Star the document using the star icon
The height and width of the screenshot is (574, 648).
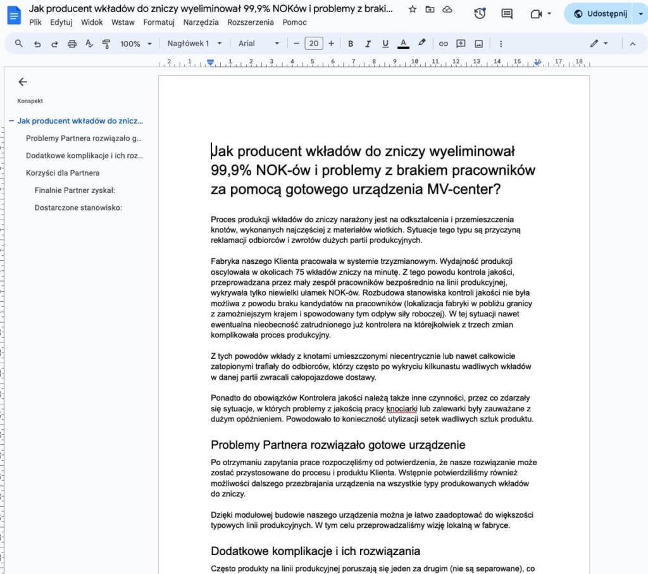pyautogui.click(x=412, y=9)
